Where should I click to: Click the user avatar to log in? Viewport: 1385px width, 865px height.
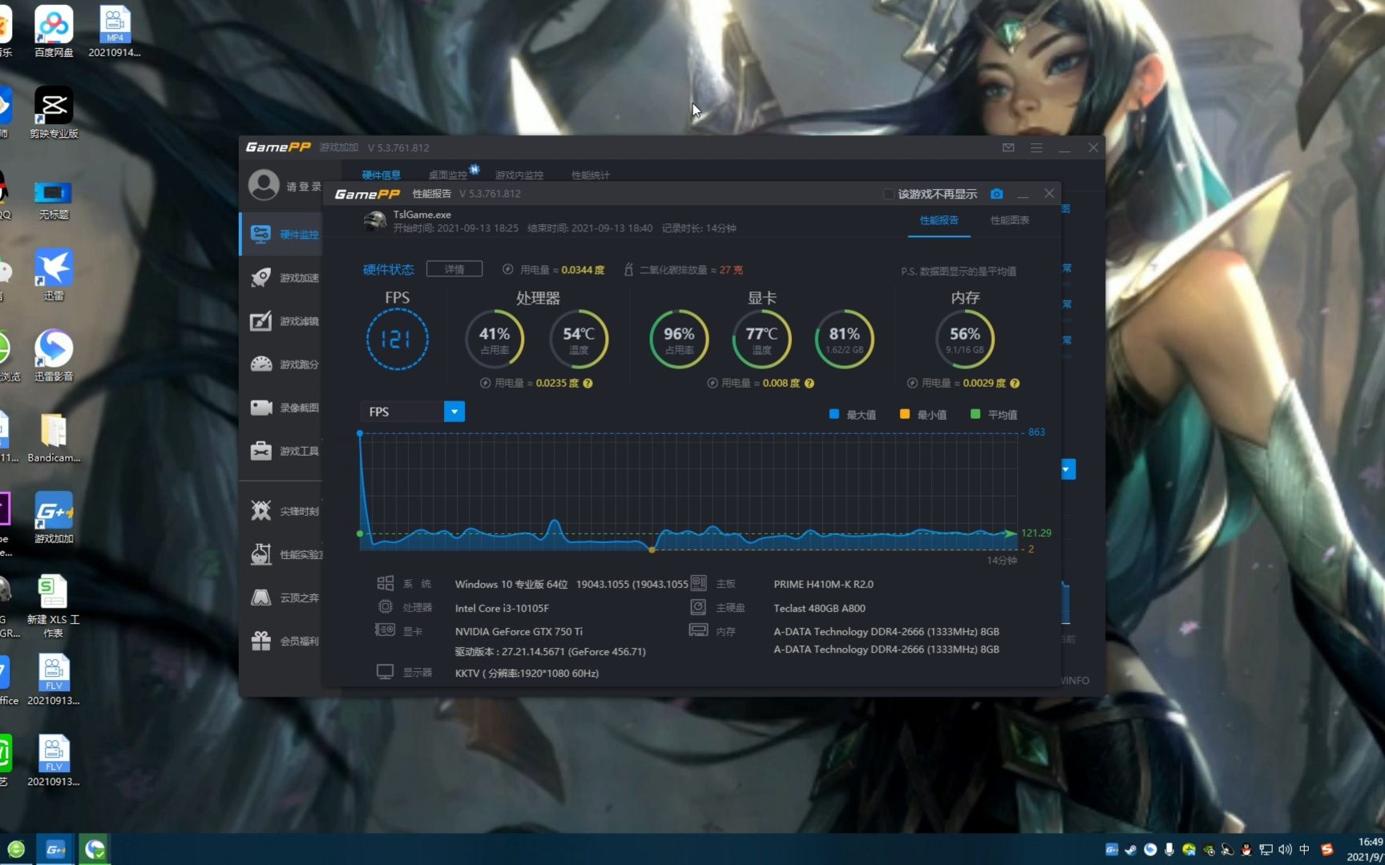coord(264,185)
